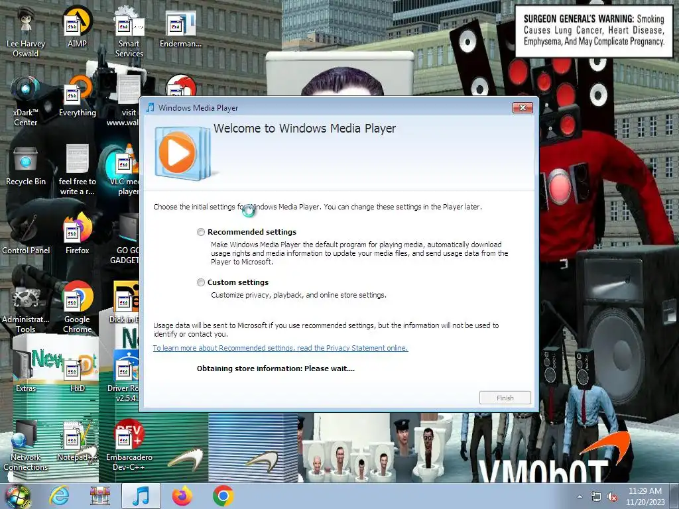Click the 'Recommended settings' label text
Image resolution: width=679 pixels, height=509 pixels.
click(252, 232)
